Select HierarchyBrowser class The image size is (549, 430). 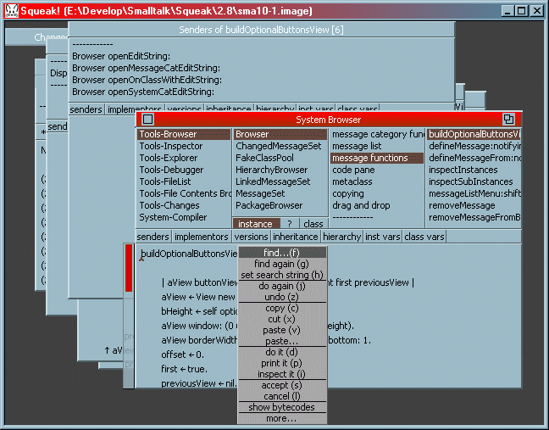(280, 170)
